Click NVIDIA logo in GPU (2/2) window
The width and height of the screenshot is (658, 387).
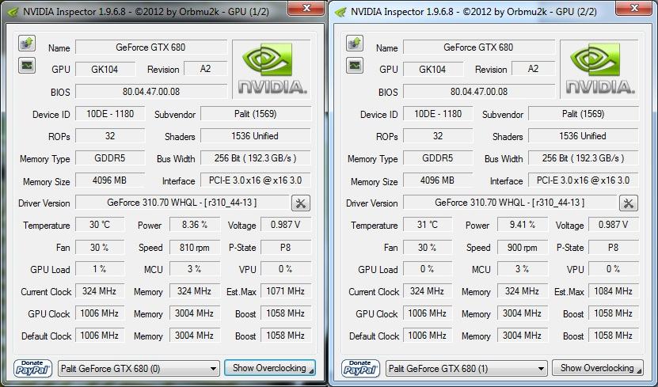point(599,69)
